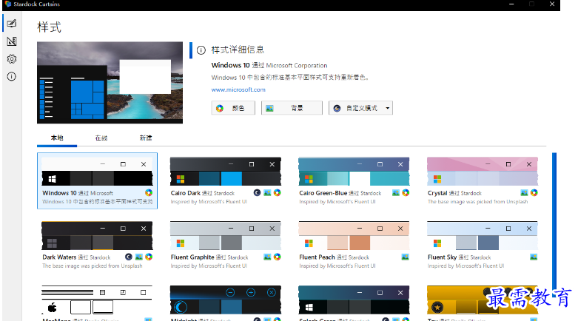Select the MacMono style thumbnail
578x321 pixels.
pyautogui.click(x=97, y=300)
